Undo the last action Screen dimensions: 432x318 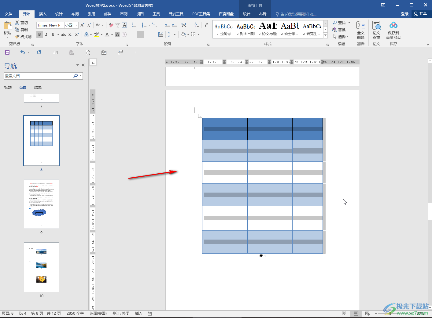click(23, 52)
